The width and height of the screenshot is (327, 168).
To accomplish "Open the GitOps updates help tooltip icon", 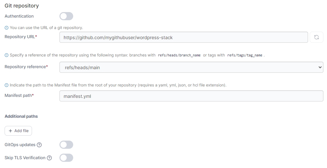I will click(39, 145).
